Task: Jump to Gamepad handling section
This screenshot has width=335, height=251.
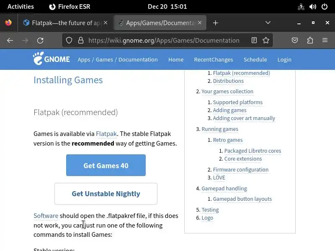Action: [x=224, y=189]
